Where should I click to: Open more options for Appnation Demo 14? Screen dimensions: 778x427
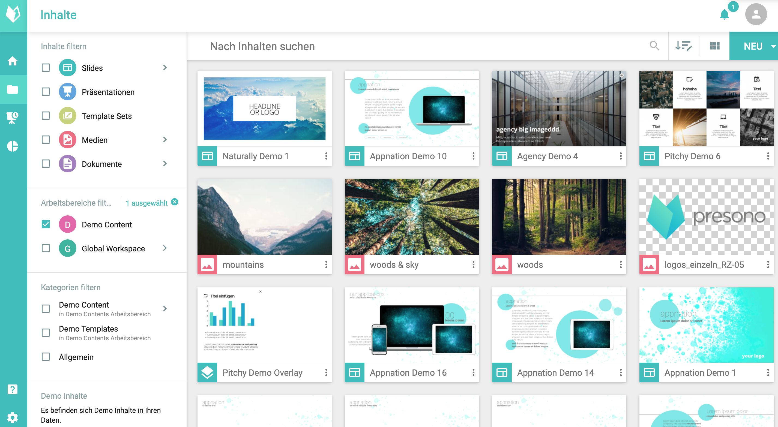[x=621, y=373]
